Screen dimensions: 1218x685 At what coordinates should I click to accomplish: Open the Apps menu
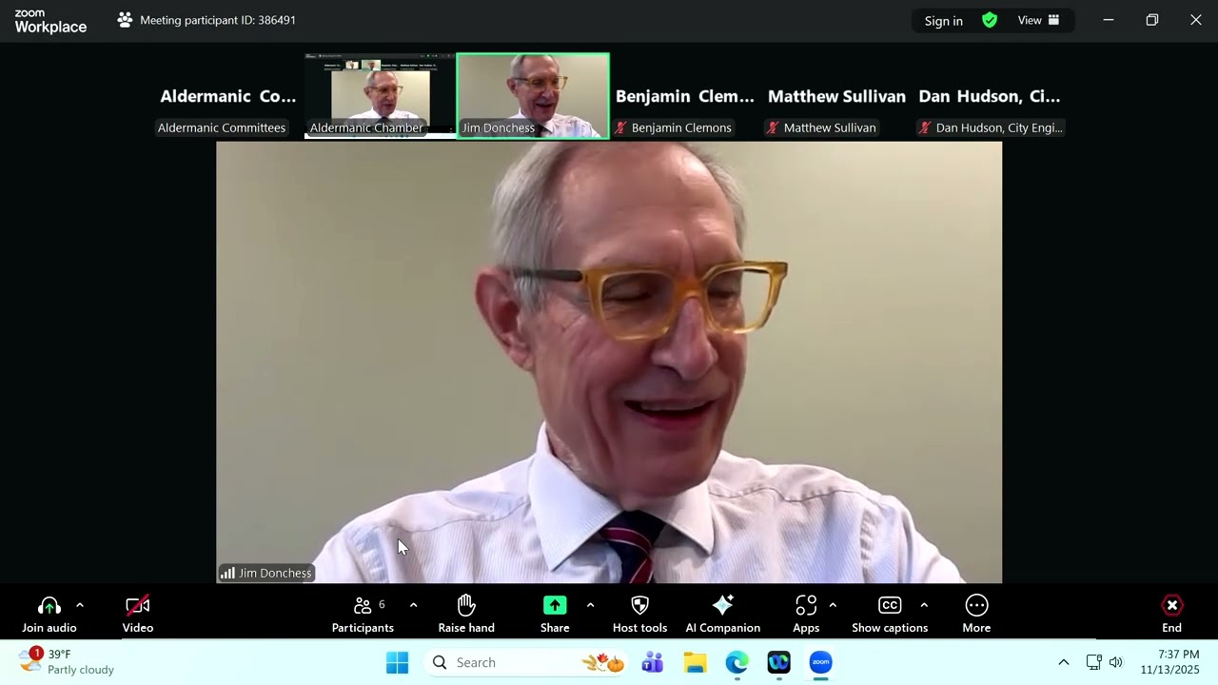(x=806, y=614)
